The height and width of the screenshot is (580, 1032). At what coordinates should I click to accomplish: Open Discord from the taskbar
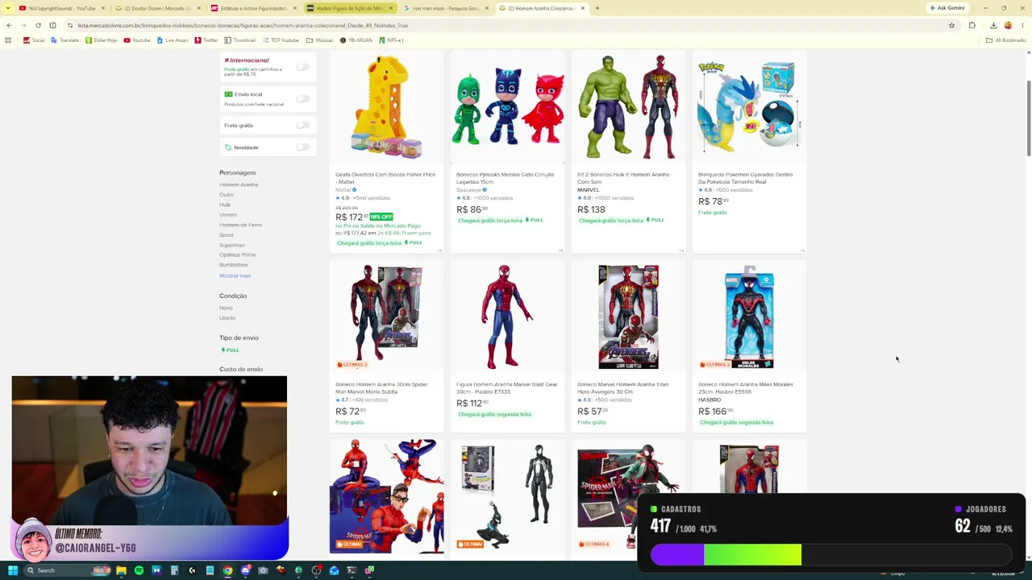click(245, 570)
